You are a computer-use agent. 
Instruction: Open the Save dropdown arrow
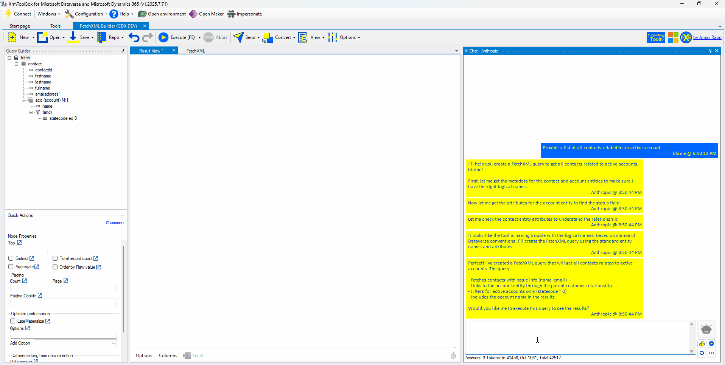point(92,37)
